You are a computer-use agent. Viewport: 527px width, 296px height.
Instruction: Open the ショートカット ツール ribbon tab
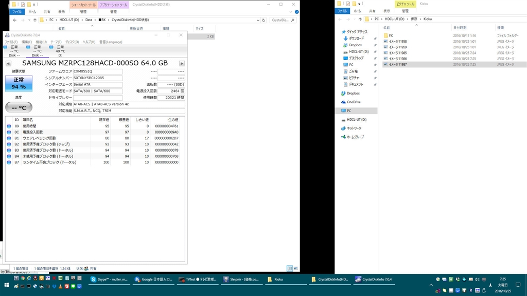point(83,5)
